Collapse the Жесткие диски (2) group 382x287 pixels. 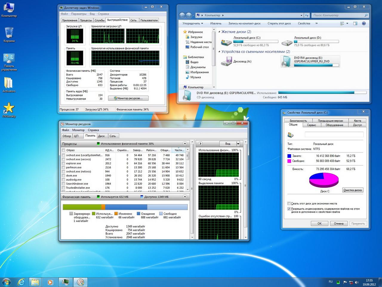point(219,32)
